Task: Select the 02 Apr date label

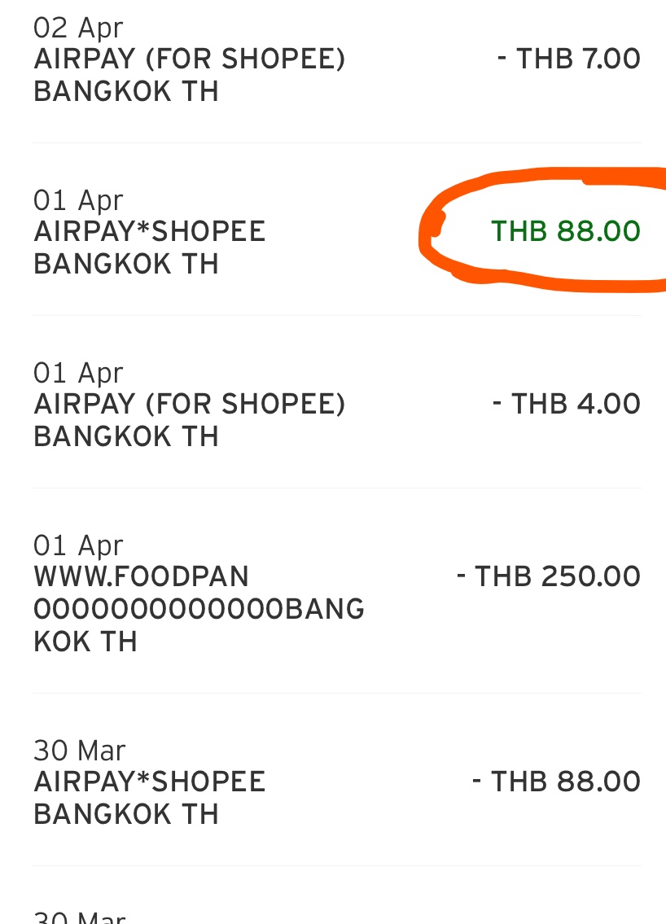Action: (x=78, y=28)
